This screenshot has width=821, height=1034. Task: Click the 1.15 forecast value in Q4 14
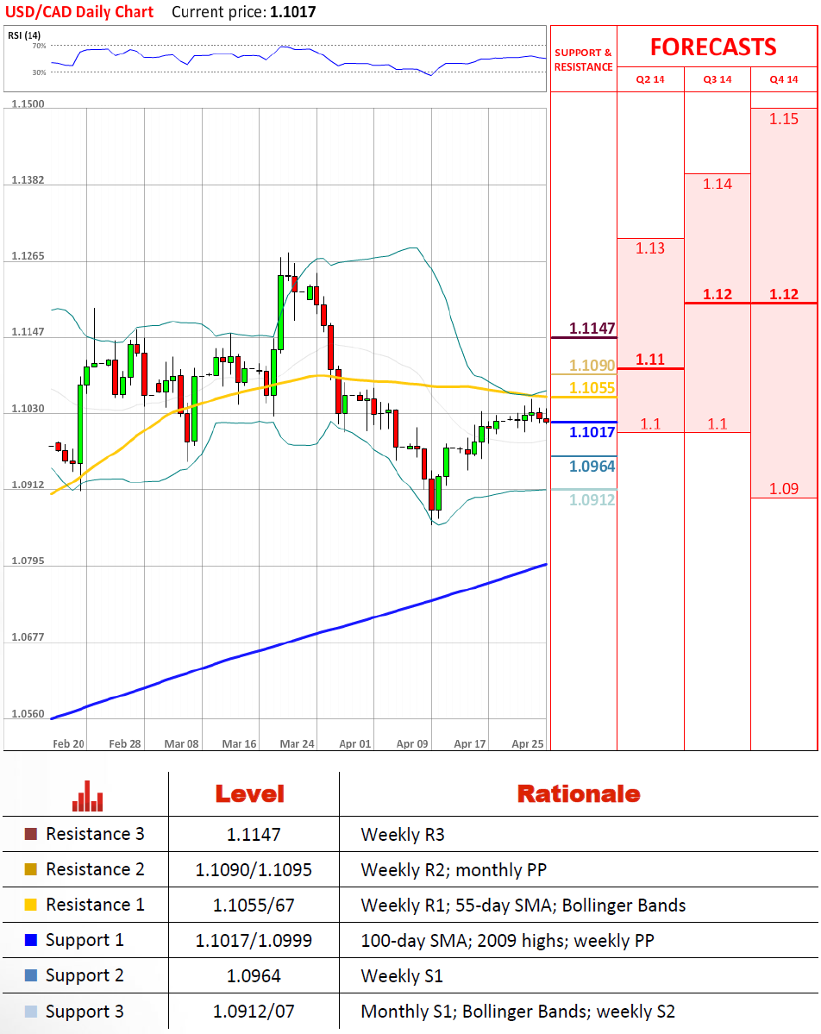click(784, 119)
